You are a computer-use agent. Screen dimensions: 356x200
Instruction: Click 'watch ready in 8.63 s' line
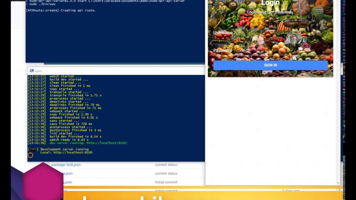(x=69, y=140)
